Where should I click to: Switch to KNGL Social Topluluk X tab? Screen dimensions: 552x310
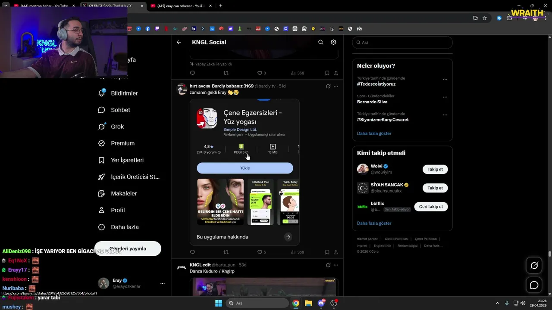pyautogui.click(x=112, y=6)
